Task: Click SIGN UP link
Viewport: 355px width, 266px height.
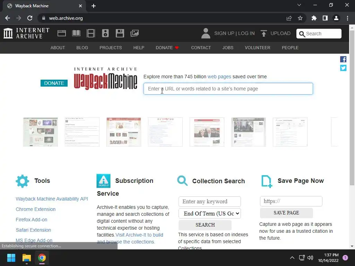Action: [x=224, y=33]
